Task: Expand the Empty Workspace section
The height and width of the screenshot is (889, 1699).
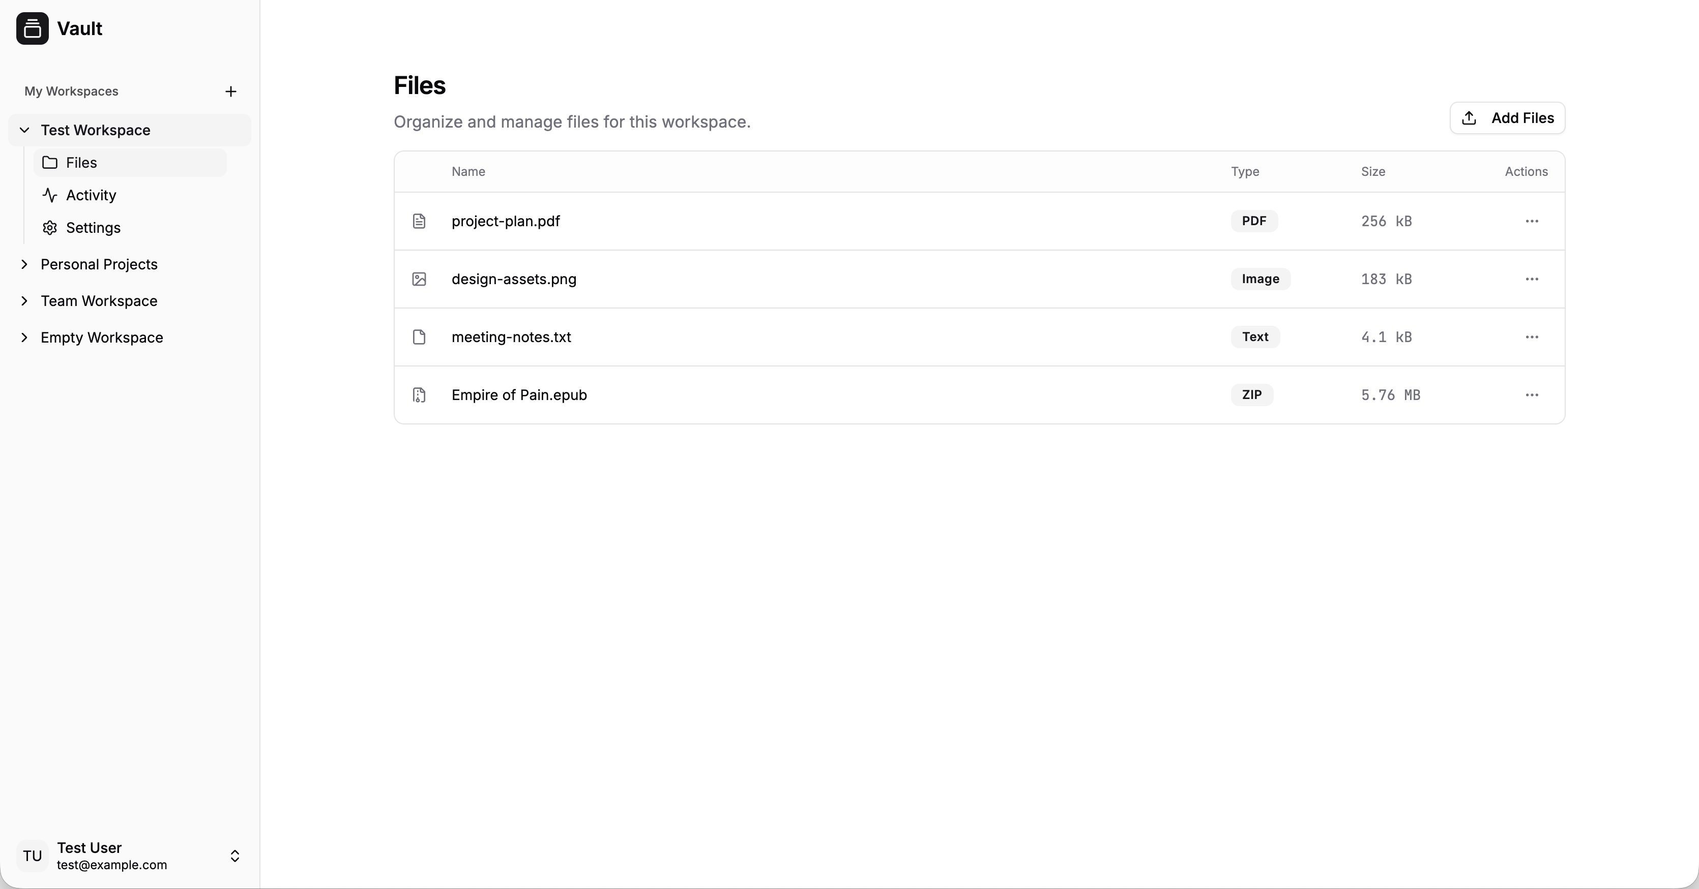Action: (x=24, y=338)
